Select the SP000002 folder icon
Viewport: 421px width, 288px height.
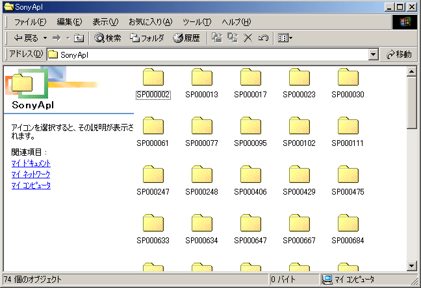153,77
